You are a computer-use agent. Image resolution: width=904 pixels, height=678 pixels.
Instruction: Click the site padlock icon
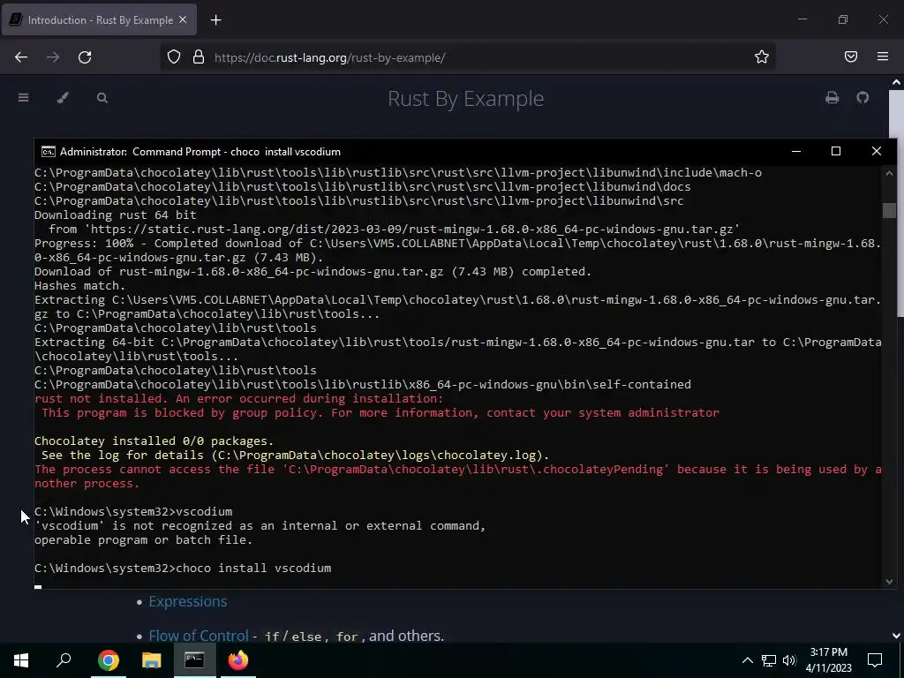(x=199, y=57)
